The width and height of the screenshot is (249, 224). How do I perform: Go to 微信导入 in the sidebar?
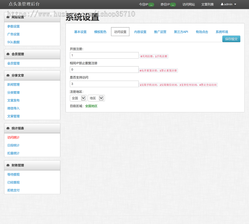13,108
